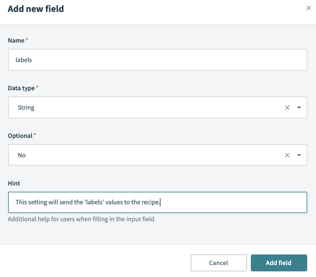Image resolution: width=316 pixels, height=277 pixels.
Task: Place cursor in the Hint description input
Action: pos(125,202)
